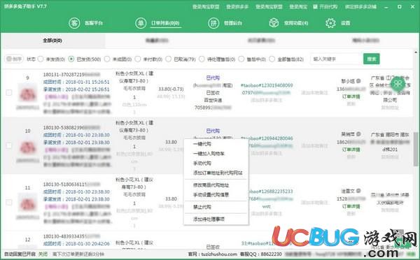
Task: Click row number 12 in the order list
Action: coord(27,240)
